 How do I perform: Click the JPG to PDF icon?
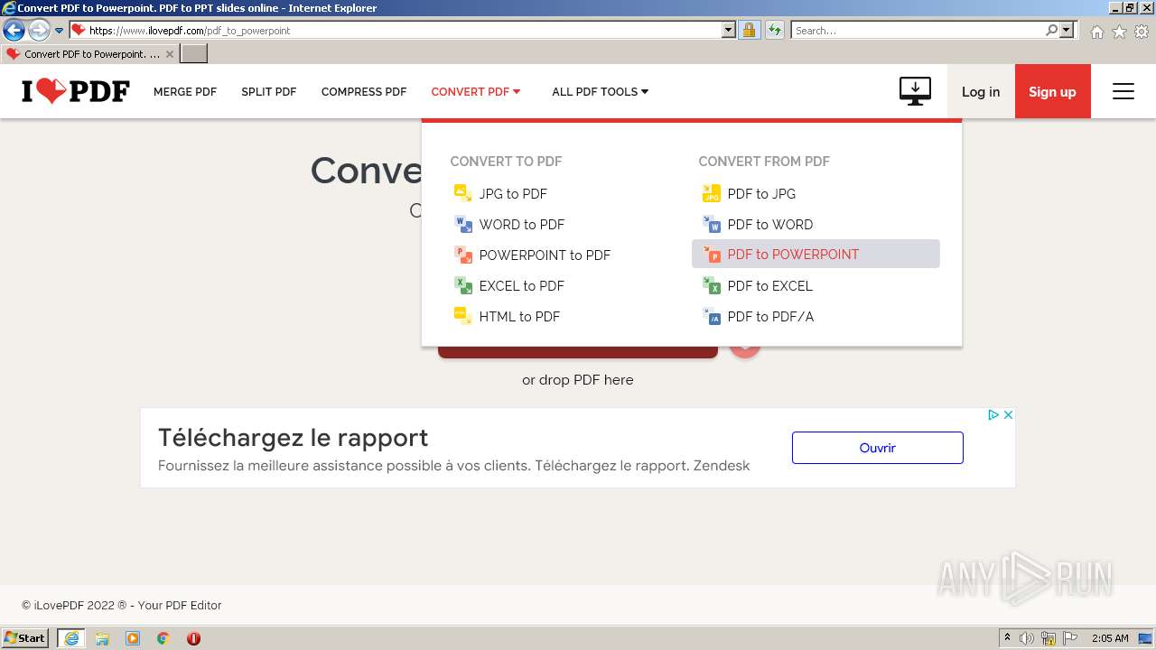[x=462, y=193]
